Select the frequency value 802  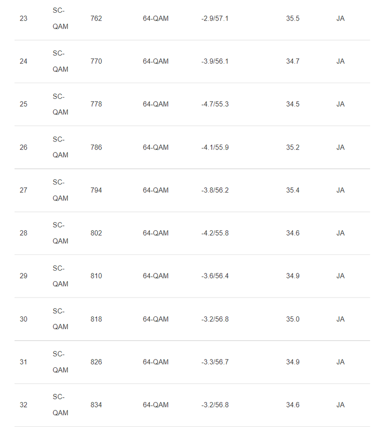[x=96, y=233]
